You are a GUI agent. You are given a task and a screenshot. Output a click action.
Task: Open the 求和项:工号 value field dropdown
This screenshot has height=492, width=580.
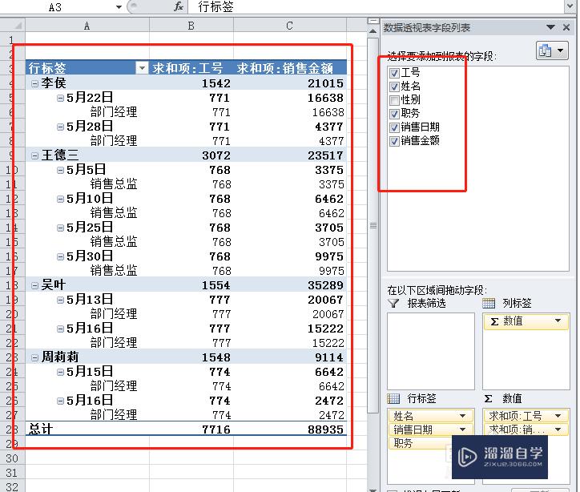pyautogui.click(x=558, y=416)
